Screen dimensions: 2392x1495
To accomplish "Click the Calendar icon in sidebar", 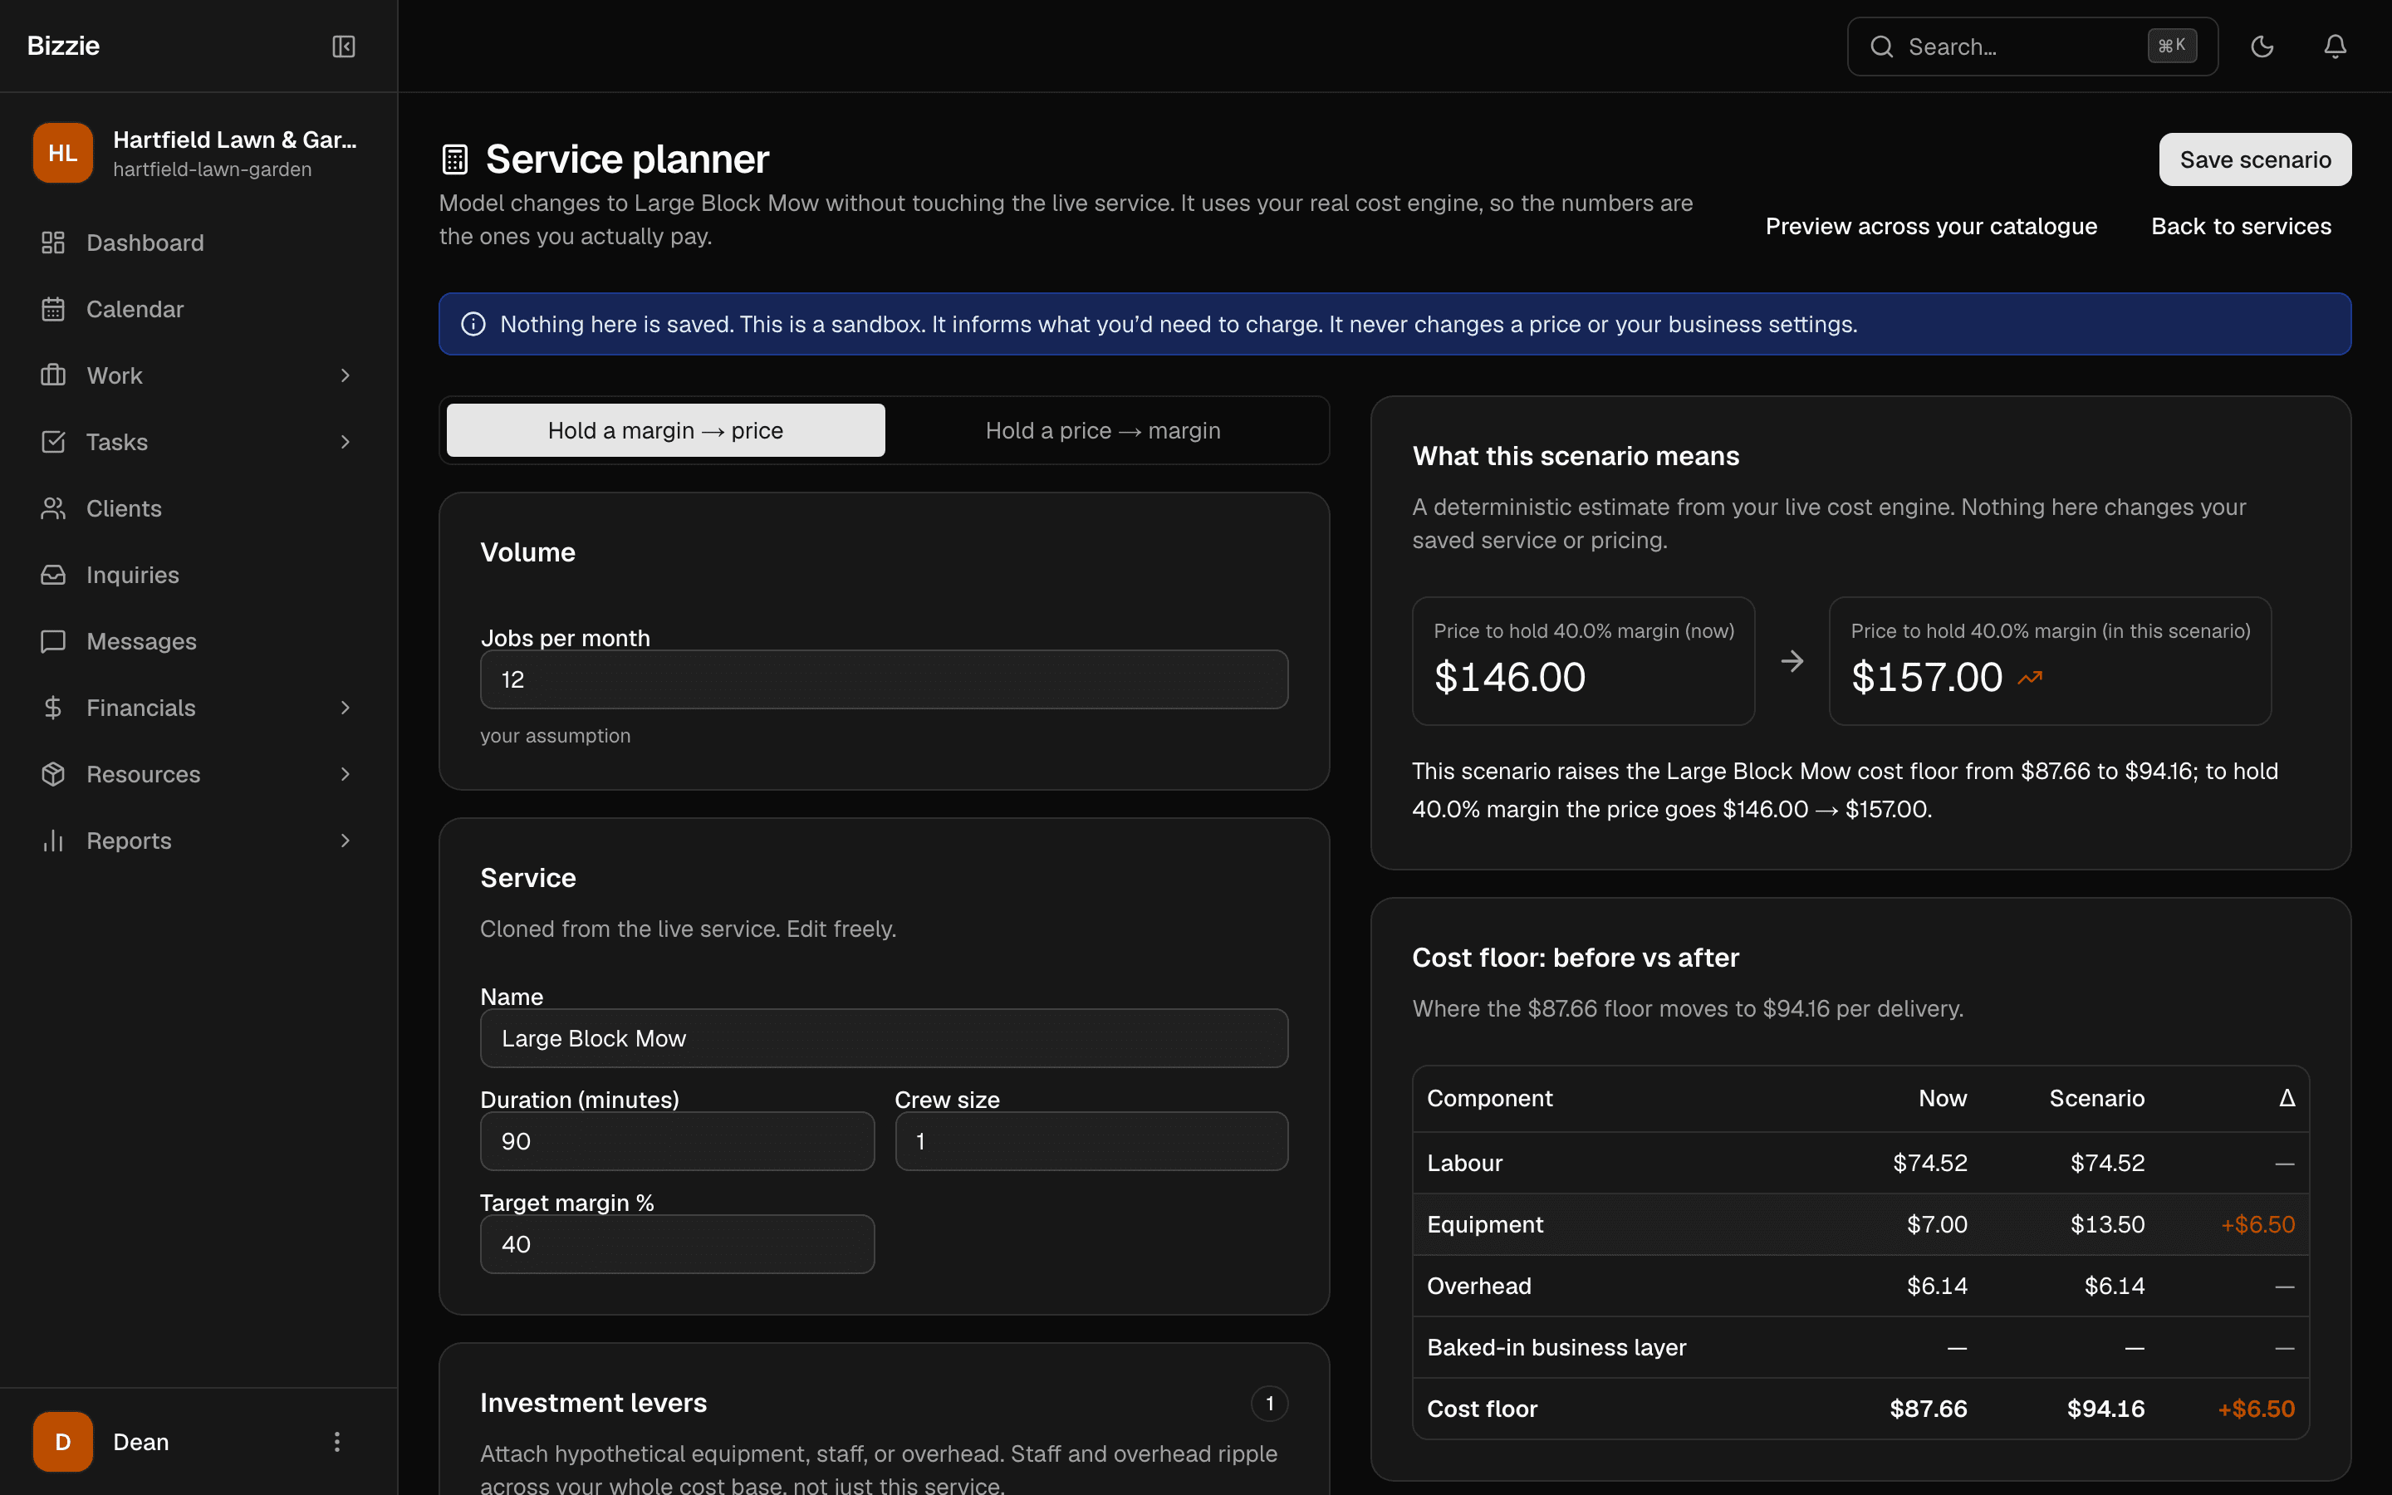I will pyautogui.click(x=53, y=308).
